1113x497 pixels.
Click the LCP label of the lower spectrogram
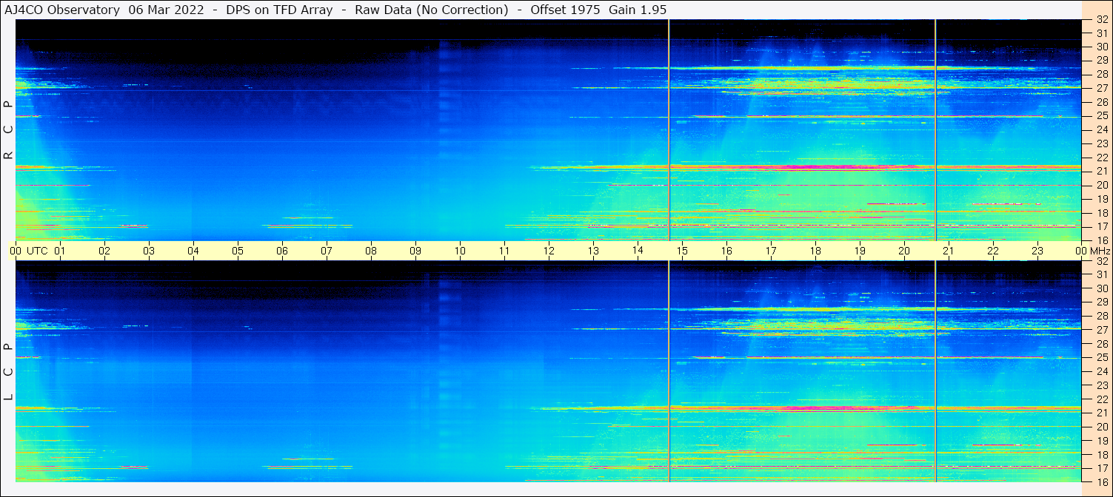8,372
